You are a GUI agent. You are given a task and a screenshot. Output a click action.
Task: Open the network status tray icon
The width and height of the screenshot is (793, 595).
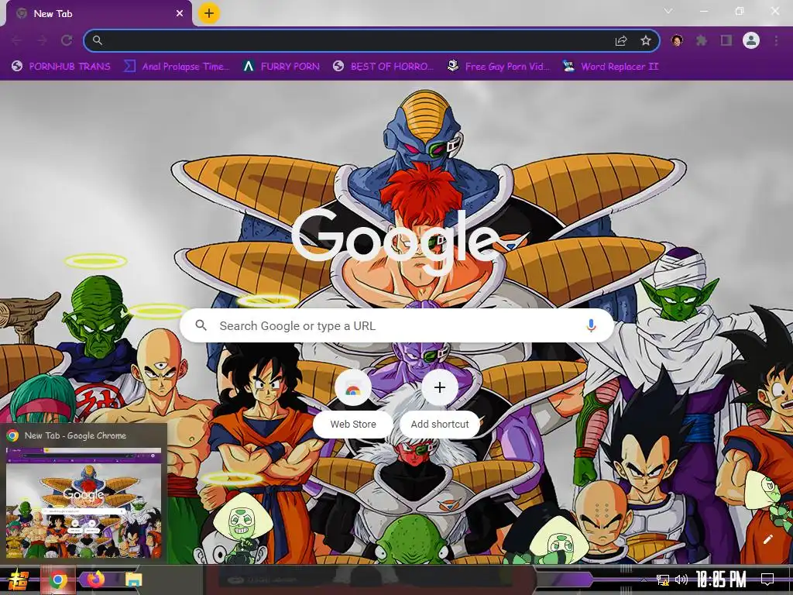pyautogui.click(x=663, y=580)
